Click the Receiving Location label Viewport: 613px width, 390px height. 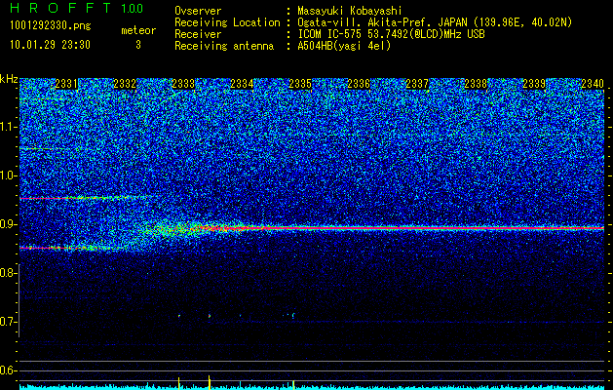point(227,22)
